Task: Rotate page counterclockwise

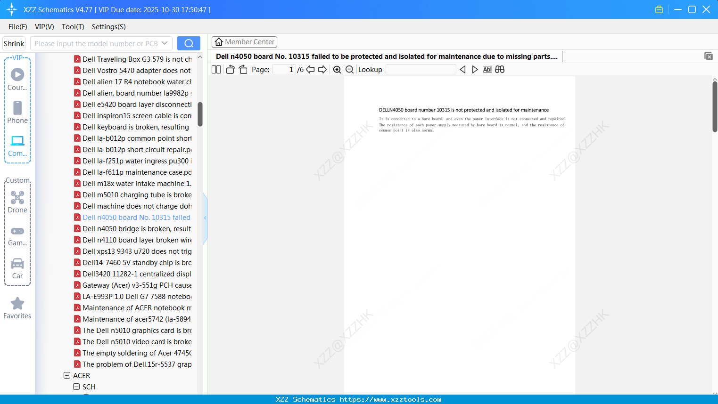Action: [230, 70]
